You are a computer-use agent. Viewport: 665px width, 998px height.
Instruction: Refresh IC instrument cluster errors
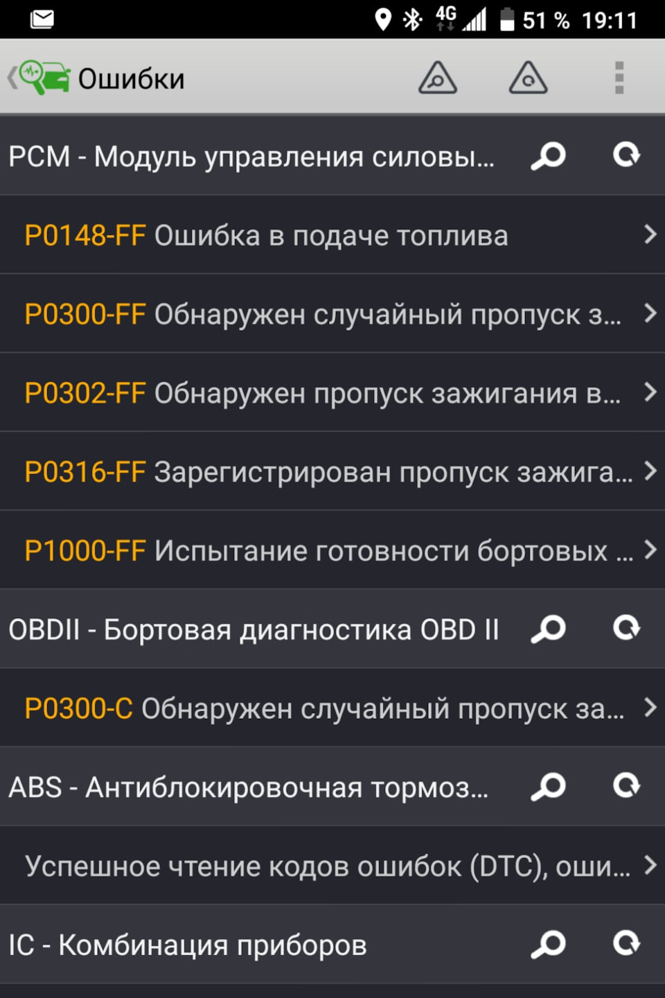(x=626, y=943)
